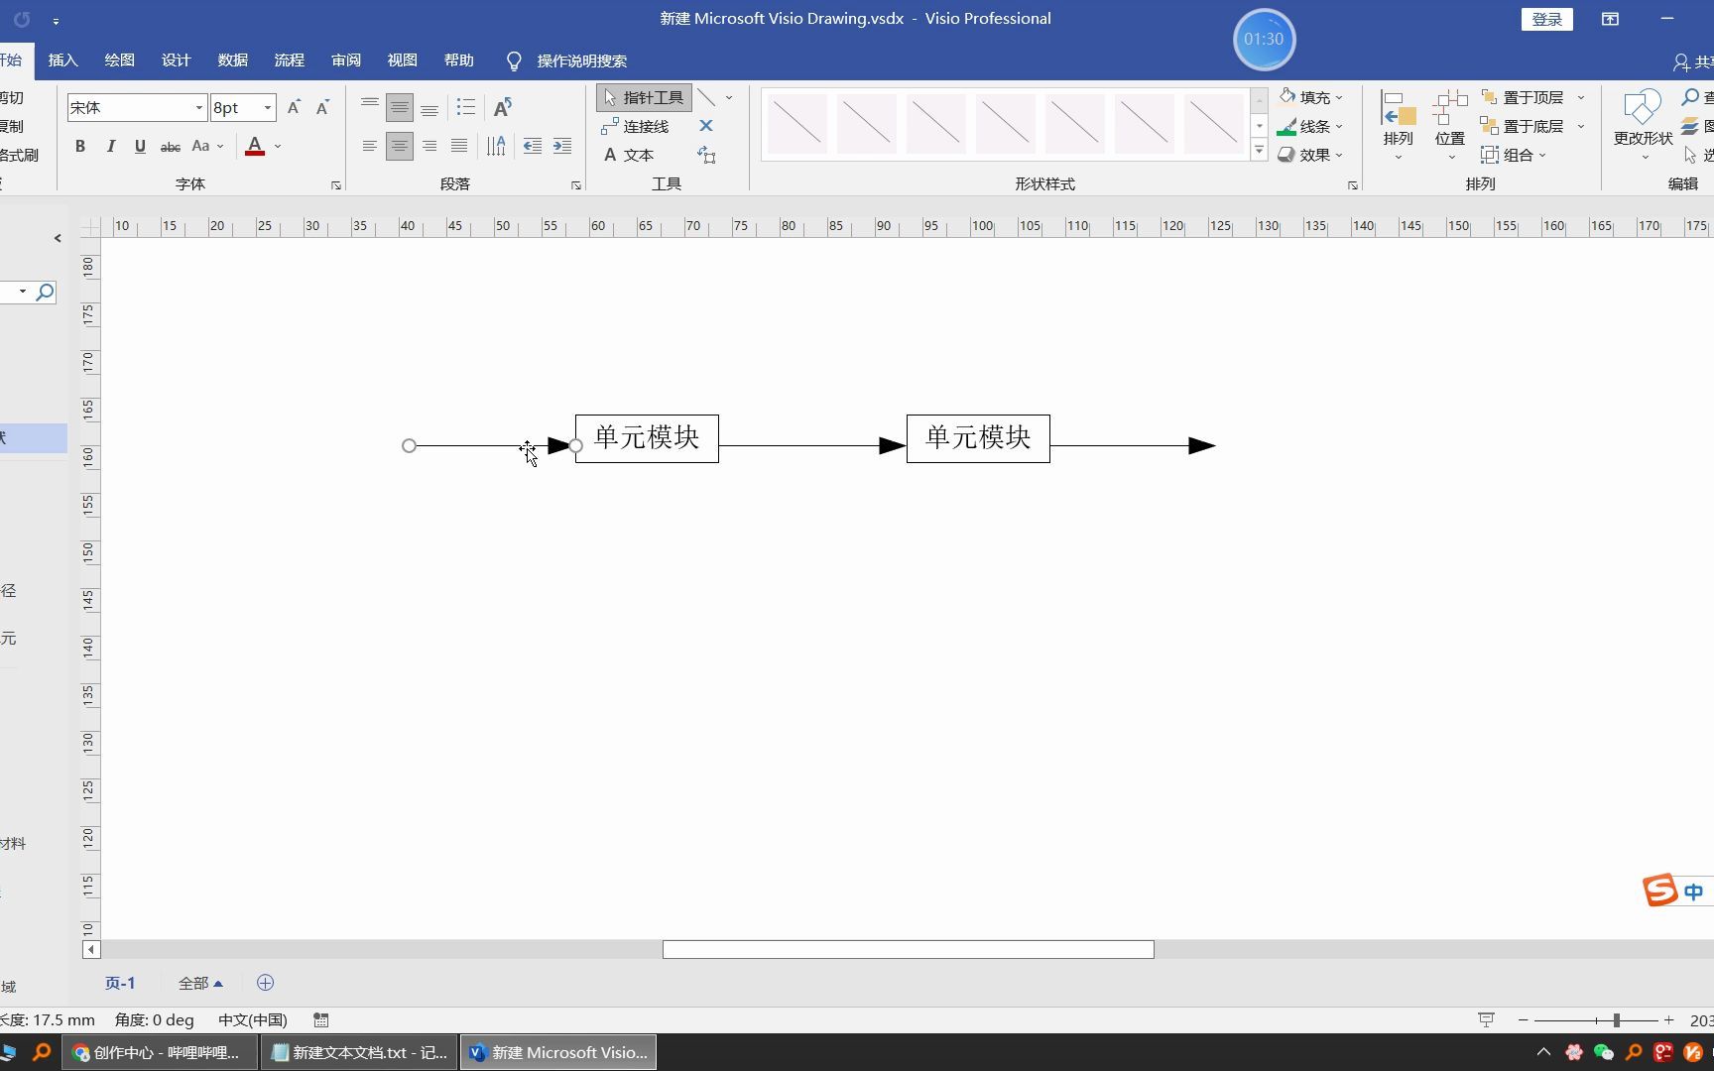Image resolution: width=1714 pixels, height=1071 pixels.
Task: Open the Insert (插入) tab
Action: [62, 60]
